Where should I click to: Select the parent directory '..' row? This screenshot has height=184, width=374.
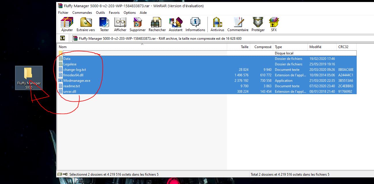[x=207, y=53]
